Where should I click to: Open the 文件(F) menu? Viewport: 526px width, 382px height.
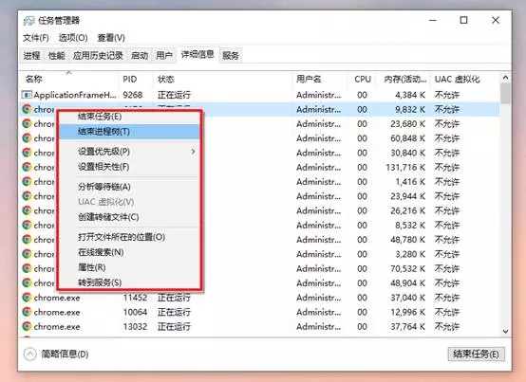35,38
